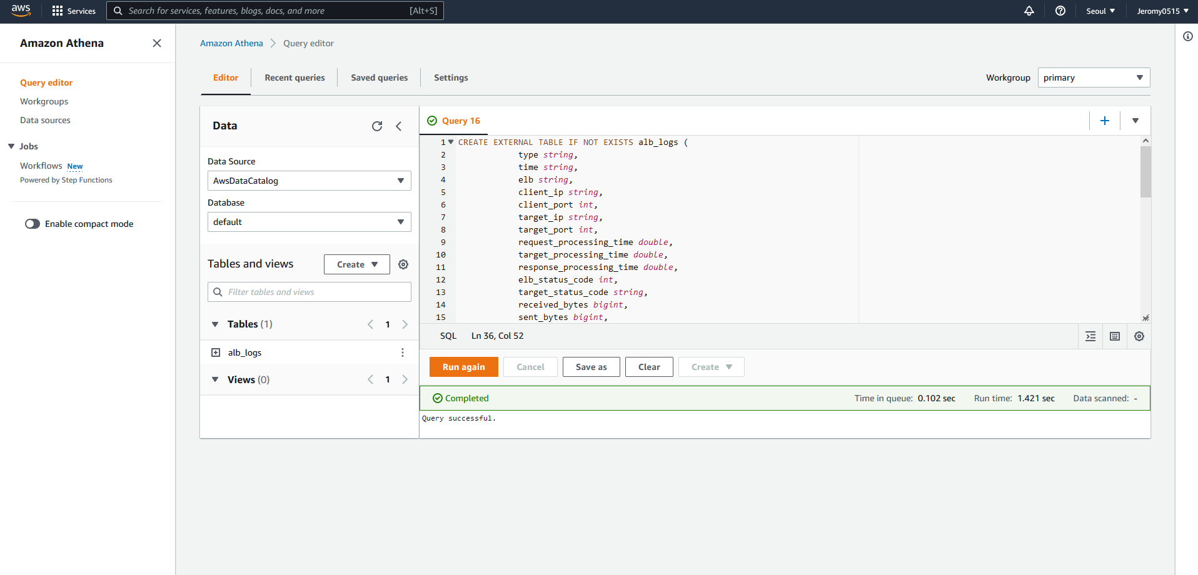Click the AWS search bar
1198x575 pixels.
pyautogui.click(x=275, y=11)
